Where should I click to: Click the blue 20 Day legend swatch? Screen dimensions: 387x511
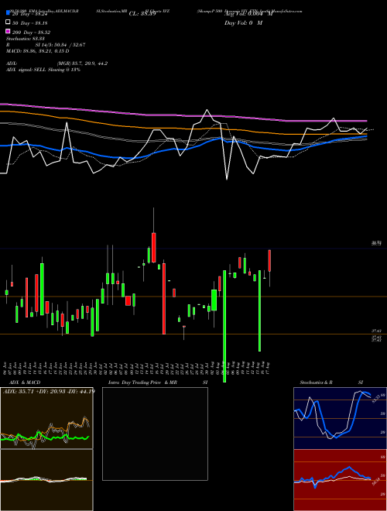pos(8,12)
